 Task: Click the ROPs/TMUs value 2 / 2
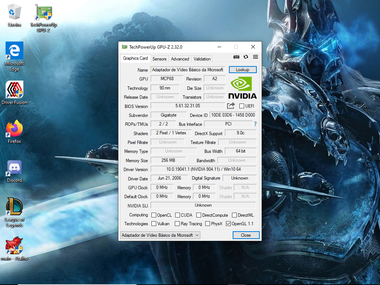coord(163,124)
